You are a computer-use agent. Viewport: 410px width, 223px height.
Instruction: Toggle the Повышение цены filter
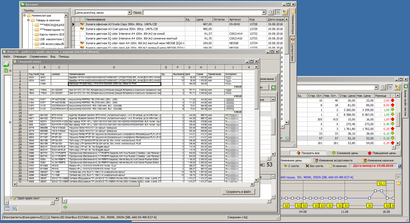pyautogui.click(x=382, y=153)
